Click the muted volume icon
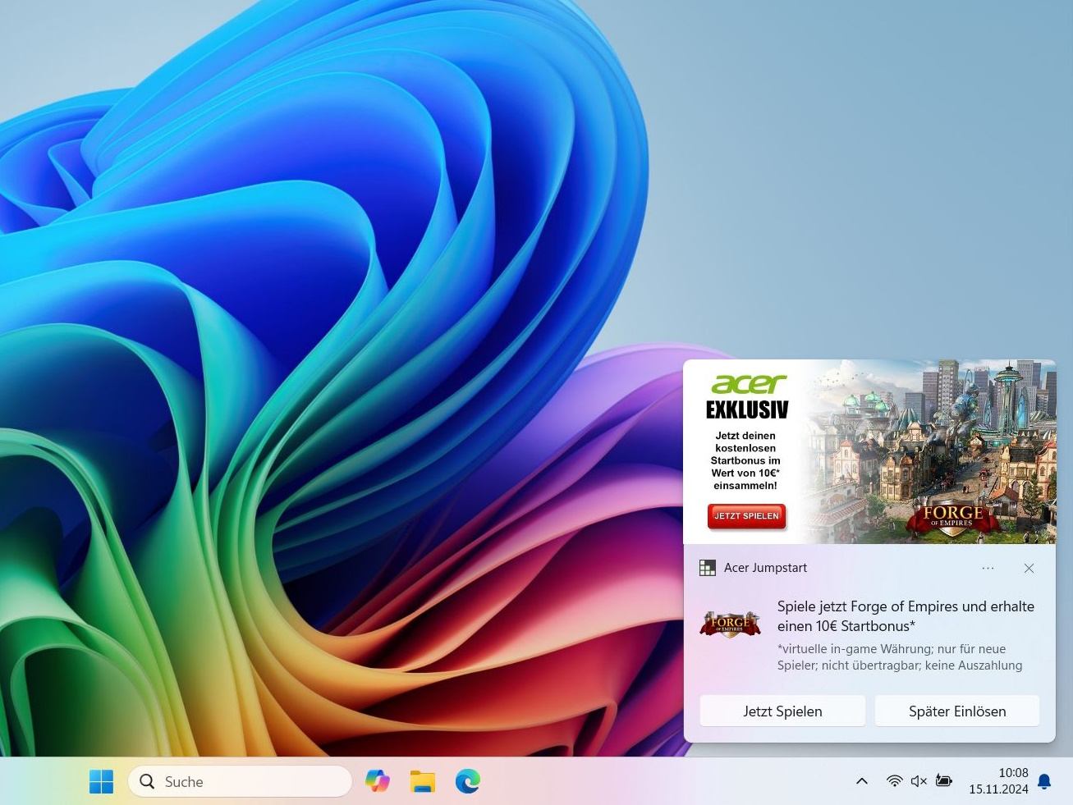 coord(919,781)
